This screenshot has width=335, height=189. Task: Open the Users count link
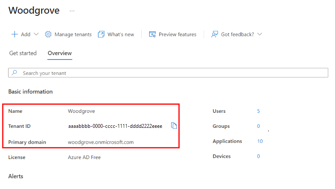[x=258, y=111]
